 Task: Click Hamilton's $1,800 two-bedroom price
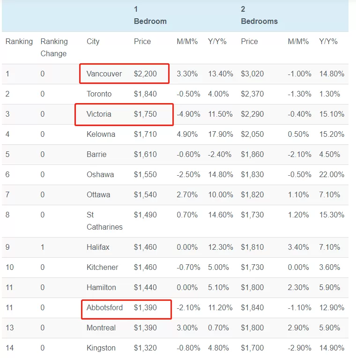click(252, 287)
